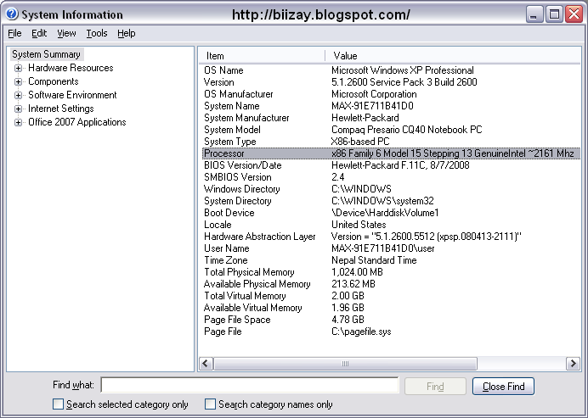Screen dimensions: 588x418
Task: Select the Available Physical Memory row
Action: (390, 284)
